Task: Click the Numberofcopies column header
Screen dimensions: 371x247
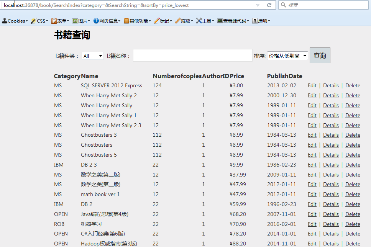Action: pos(177,76)
